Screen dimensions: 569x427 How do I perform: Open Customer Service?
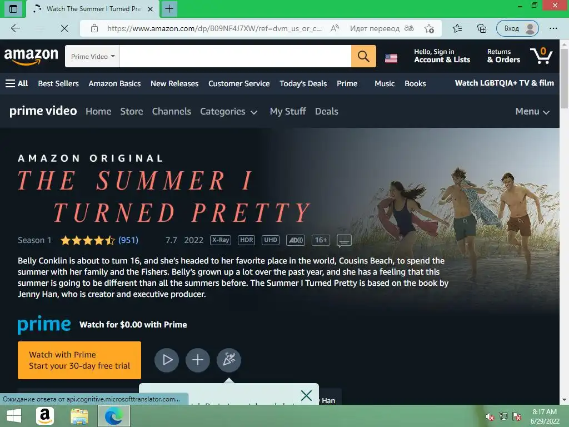tap(239, 83)
